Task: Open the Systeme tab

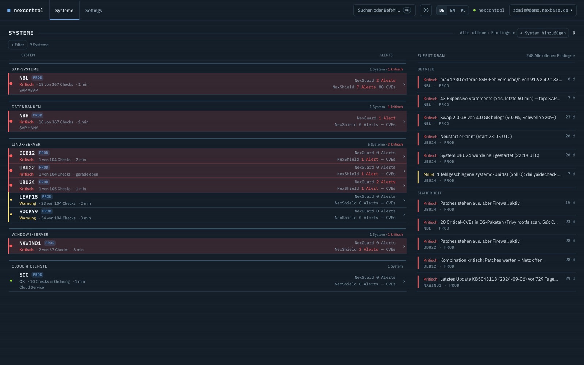Action: (x=64, y=10)
